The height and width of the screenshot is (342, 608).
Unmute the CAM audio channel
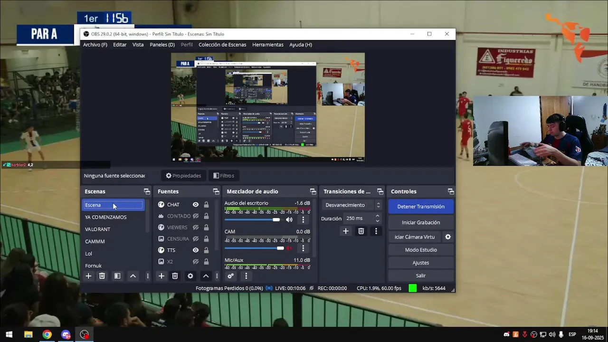[x=289, y=248]
